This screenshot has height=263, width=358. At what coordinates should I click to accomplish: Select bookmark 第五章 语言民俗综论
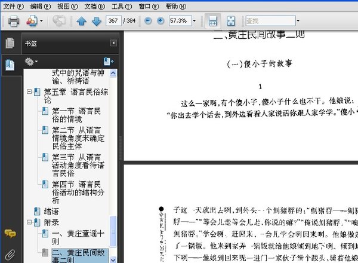76,96
